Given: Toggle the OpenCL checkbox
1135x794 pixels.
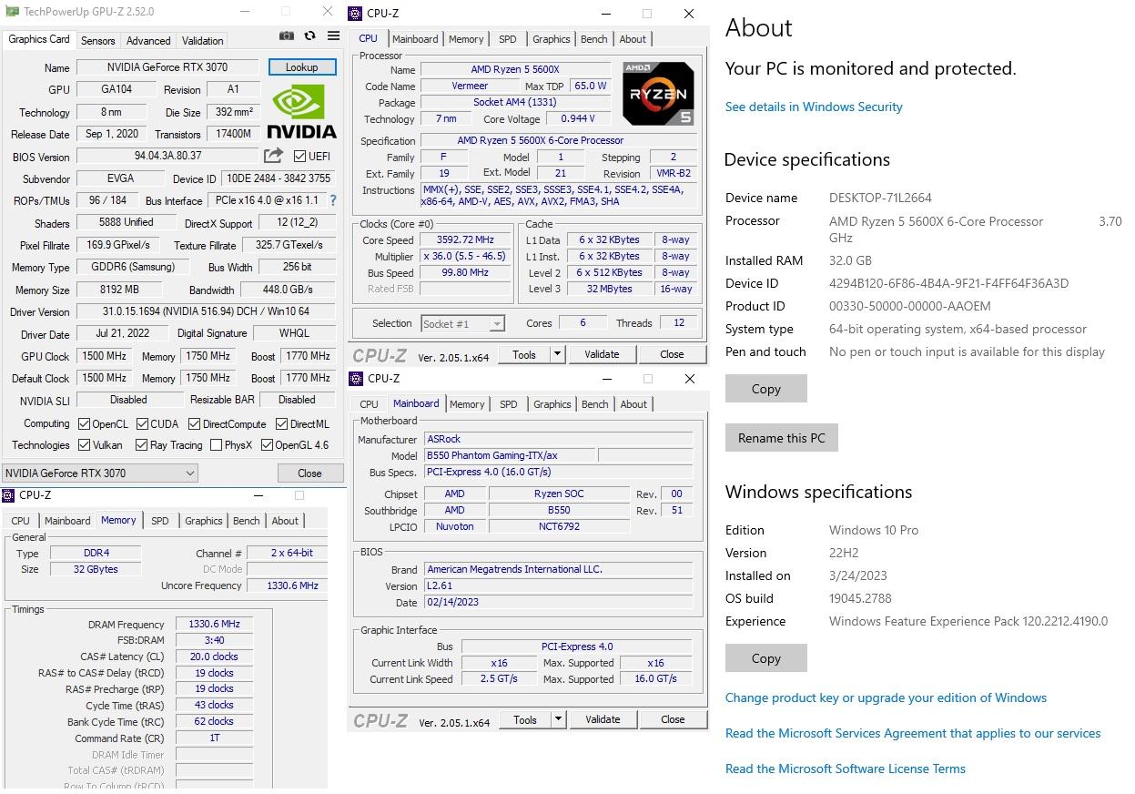Looking at the screenshot, I should [x=84, y=424].
